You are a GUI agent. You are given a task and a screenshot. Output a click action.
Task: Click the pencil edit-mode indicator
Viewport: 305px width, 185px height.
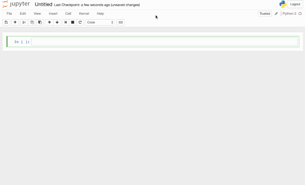pyautogui.click(x=276, y=14)
